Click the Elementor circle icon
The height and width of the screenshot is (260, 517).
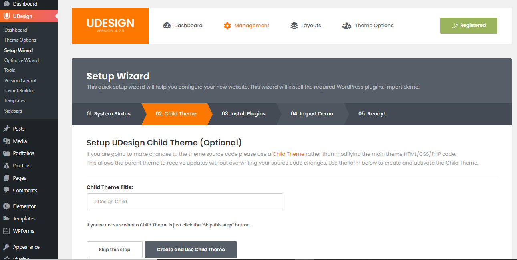point(6,206)
